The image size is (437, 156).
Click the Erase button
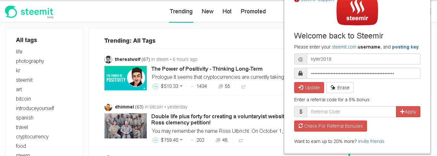point(340,88)
